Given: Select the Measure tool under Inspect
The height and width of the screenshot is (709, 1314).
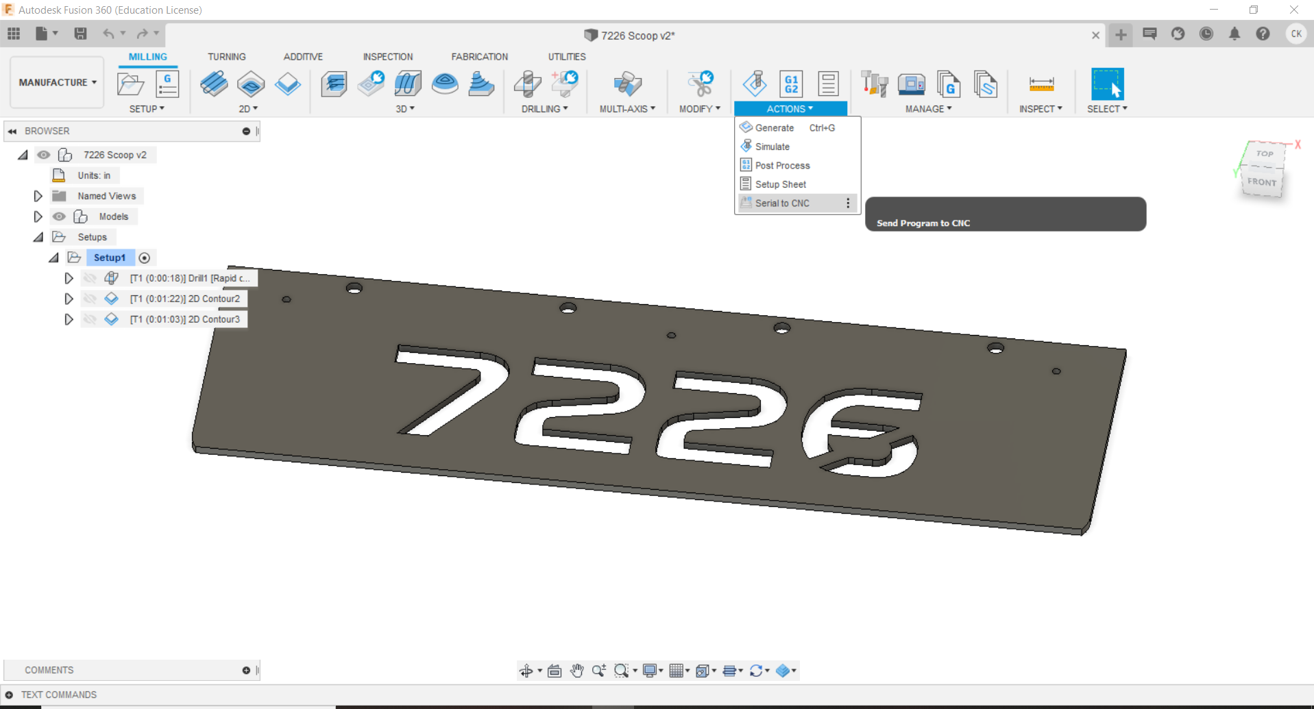Looking at the screenshot, I should click(1041, 84).
